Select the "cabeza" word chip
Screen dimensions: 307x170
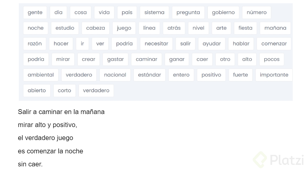(95, 28)
